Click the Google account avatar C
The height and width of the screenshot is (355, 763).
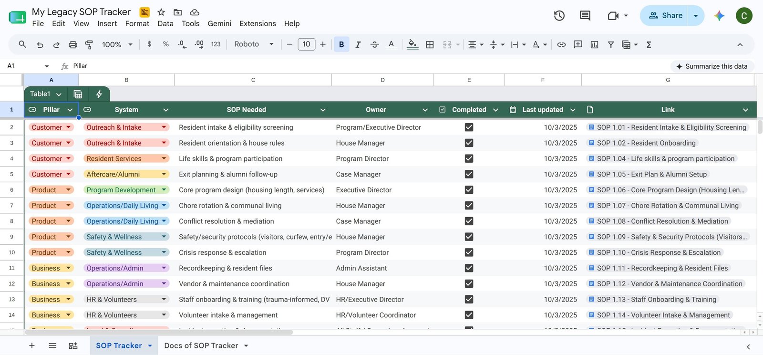[x=744, y=16]
